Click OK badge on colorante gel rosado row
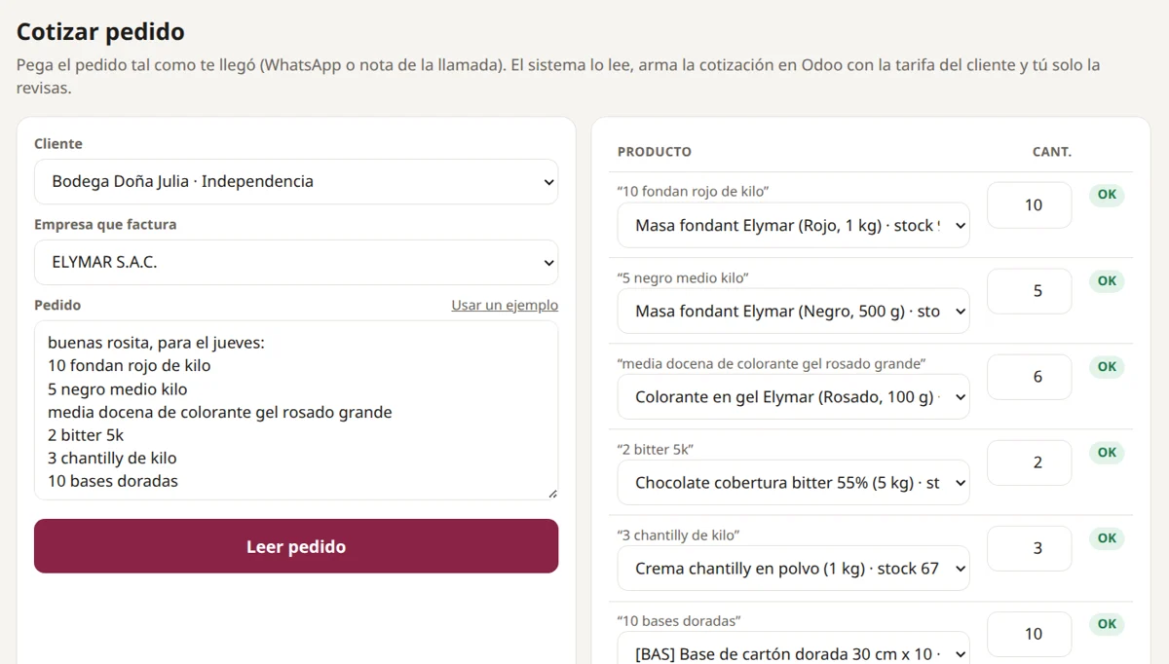 click(x=1107, y=366)
